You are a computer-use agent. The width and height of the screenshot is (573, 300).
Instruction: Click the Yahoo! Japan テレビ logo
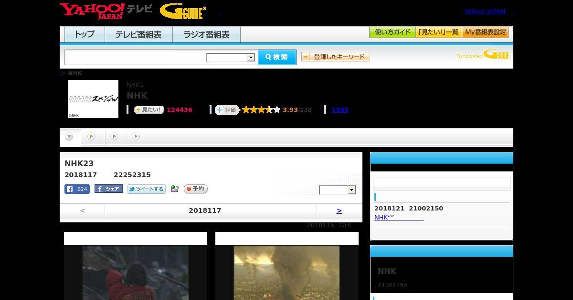coord(106,11)
